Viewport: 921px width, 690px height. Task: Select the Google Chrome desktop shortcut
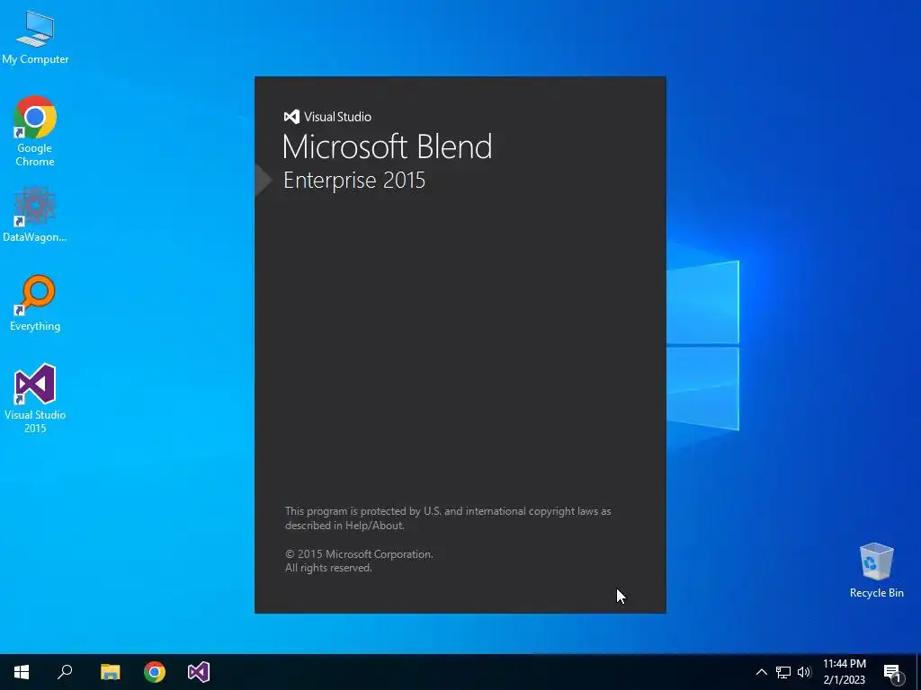click(35, 131)
